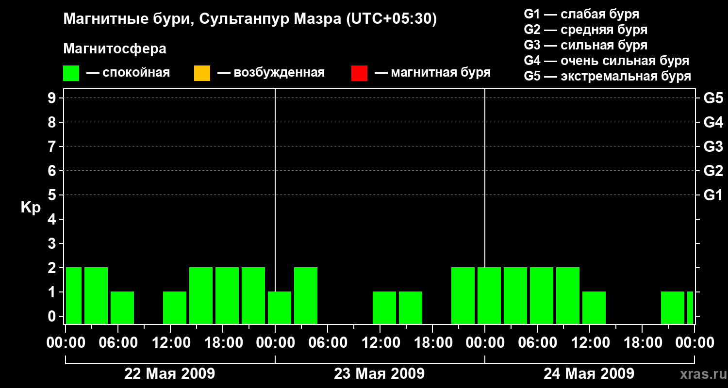
Task: Click the 18:00 tick label above 22 Мая
Action: click(x=223, y=343)
